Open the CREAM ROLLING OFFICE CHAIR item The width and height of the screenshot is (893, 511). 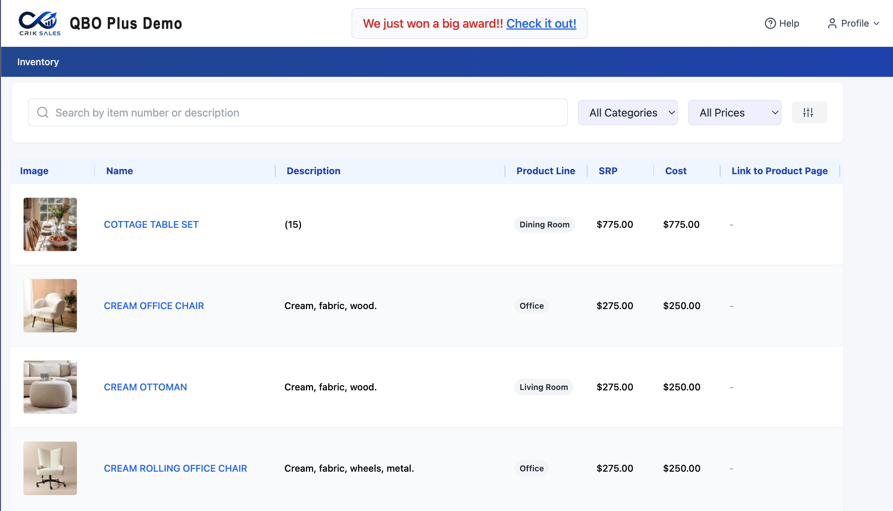[x=175, y=468]
